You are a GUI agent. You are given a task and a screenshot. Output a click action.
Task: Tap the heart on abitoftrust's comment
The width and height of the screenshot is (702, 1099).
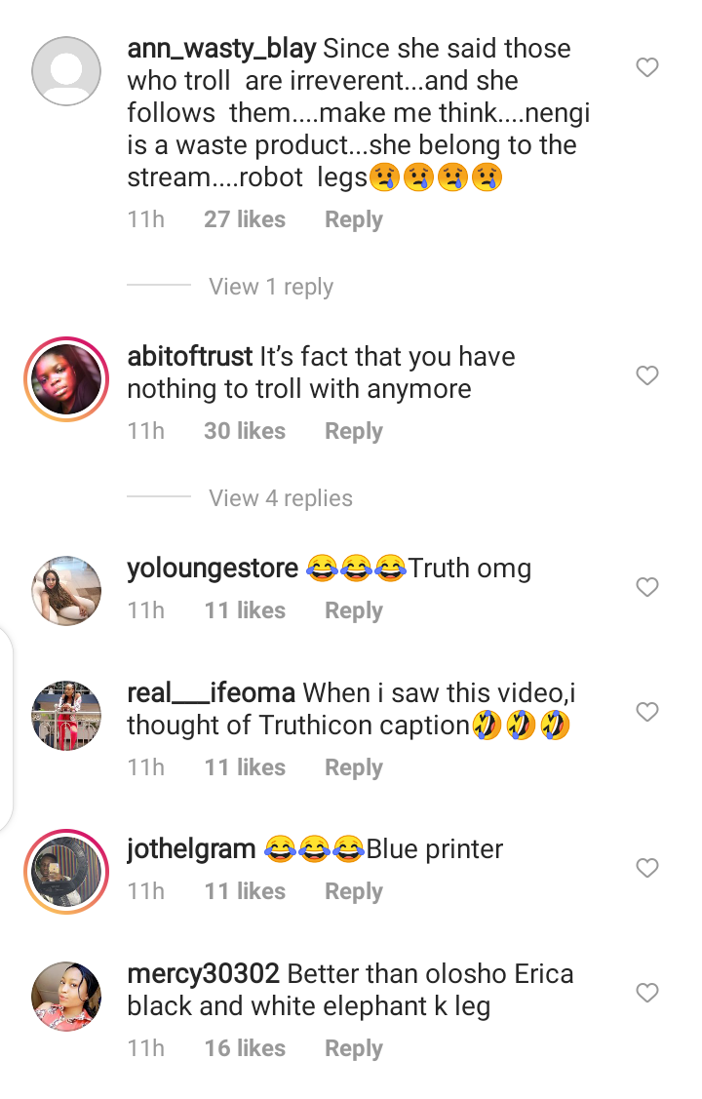[646, 375]
